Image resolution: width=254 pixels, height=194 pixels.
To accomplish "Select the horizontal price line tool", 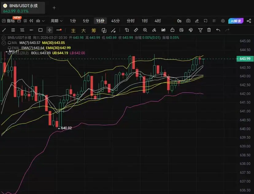I will pos(31,30).
